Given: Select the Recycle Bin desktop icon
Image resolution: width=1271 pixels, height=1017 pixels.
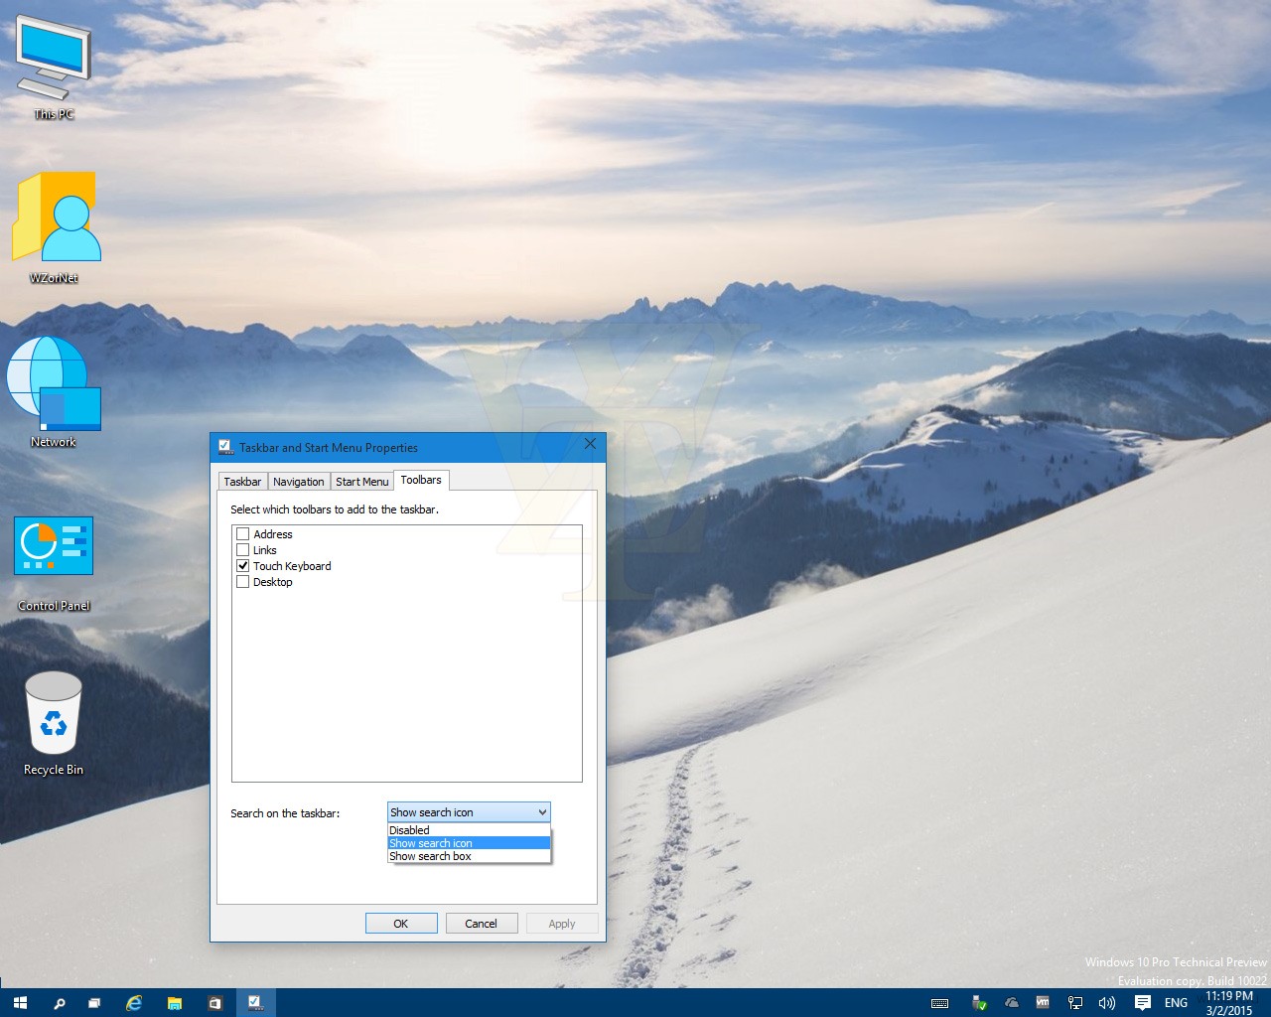Looking at the screenshot, I should point(54,723).
